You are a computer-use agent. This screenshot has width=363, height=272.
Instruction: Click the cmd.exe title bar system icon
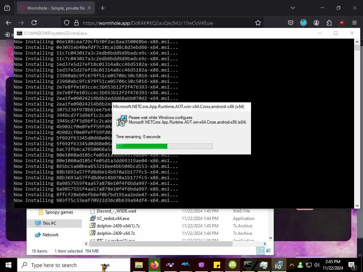pos(19,33)
